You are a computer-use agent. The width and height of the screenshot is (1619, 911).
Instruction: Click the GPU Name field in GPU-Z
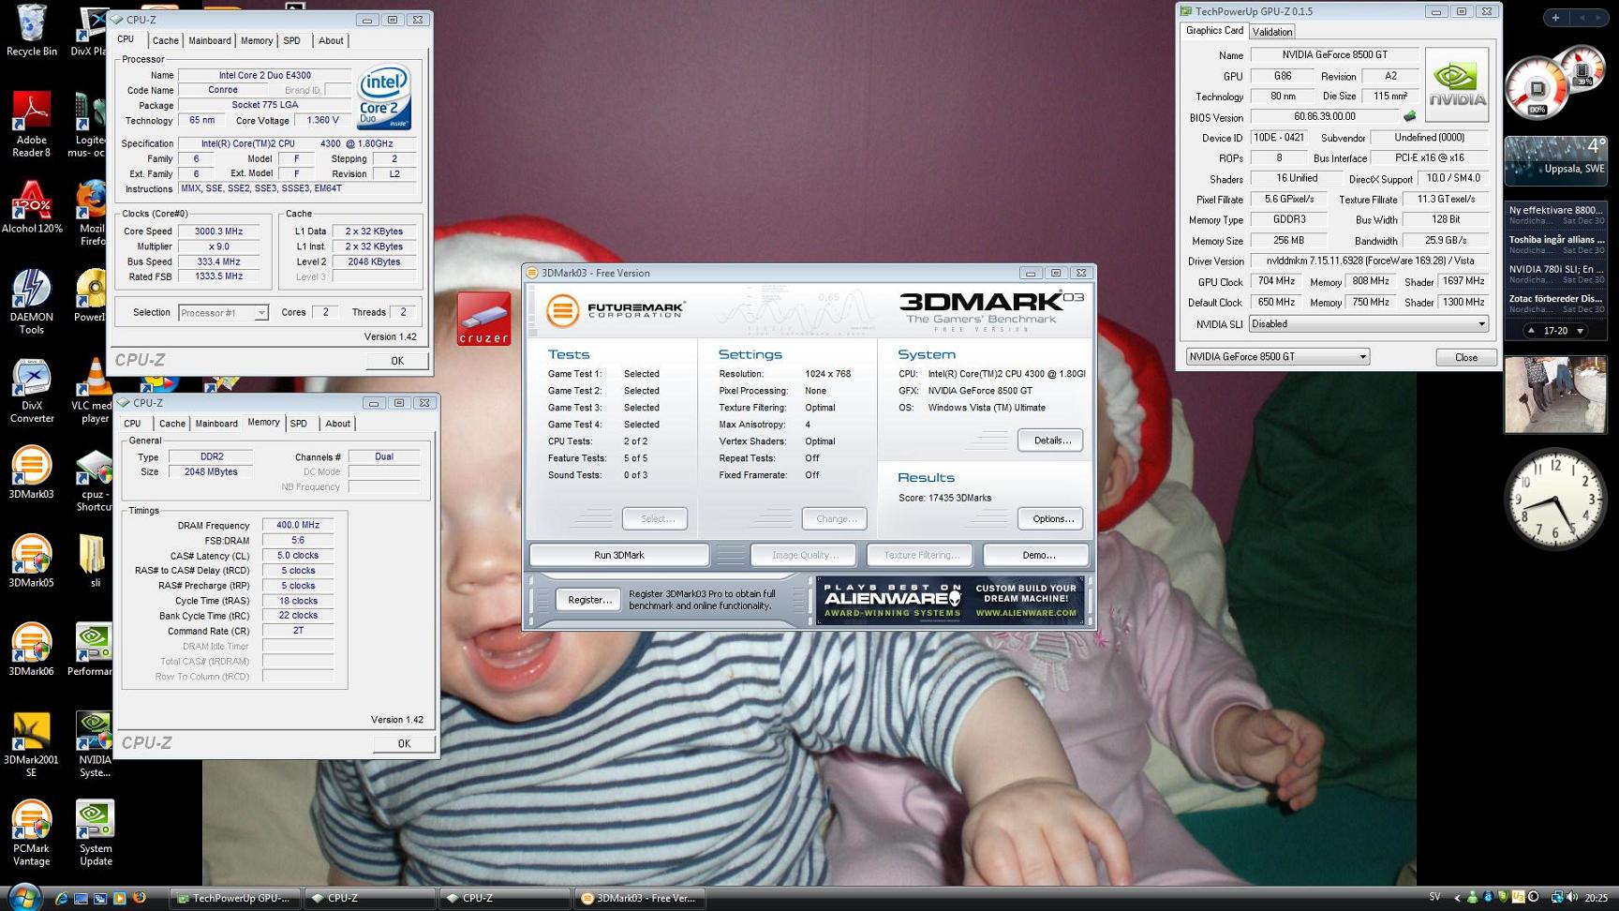(1334, 55)
